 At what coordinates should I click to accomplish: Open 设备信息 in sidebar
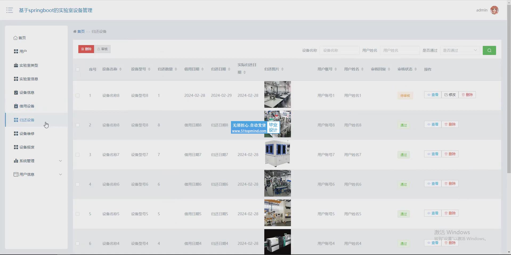point(36,93)
